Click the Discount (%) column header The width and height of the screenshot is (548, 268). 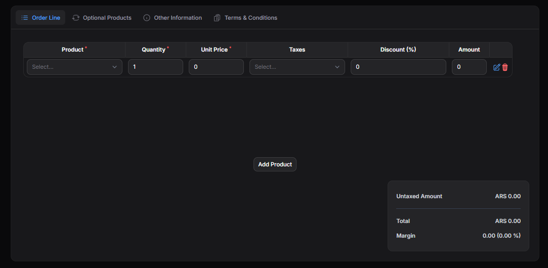[x=398, y=50]
